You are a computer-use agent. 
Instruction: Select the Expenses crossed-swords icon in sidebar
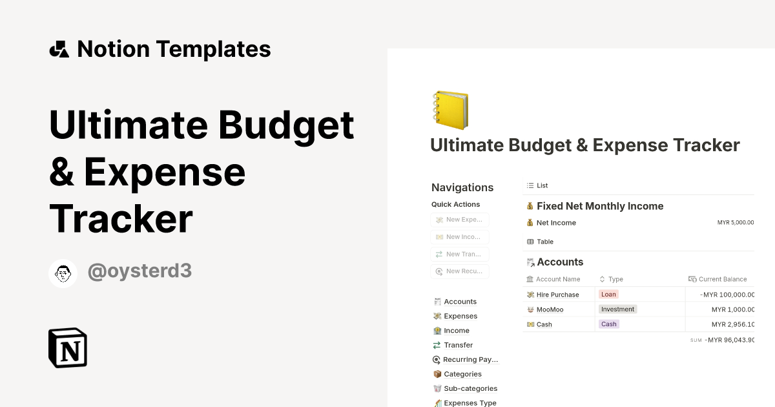tap(437, 316)
